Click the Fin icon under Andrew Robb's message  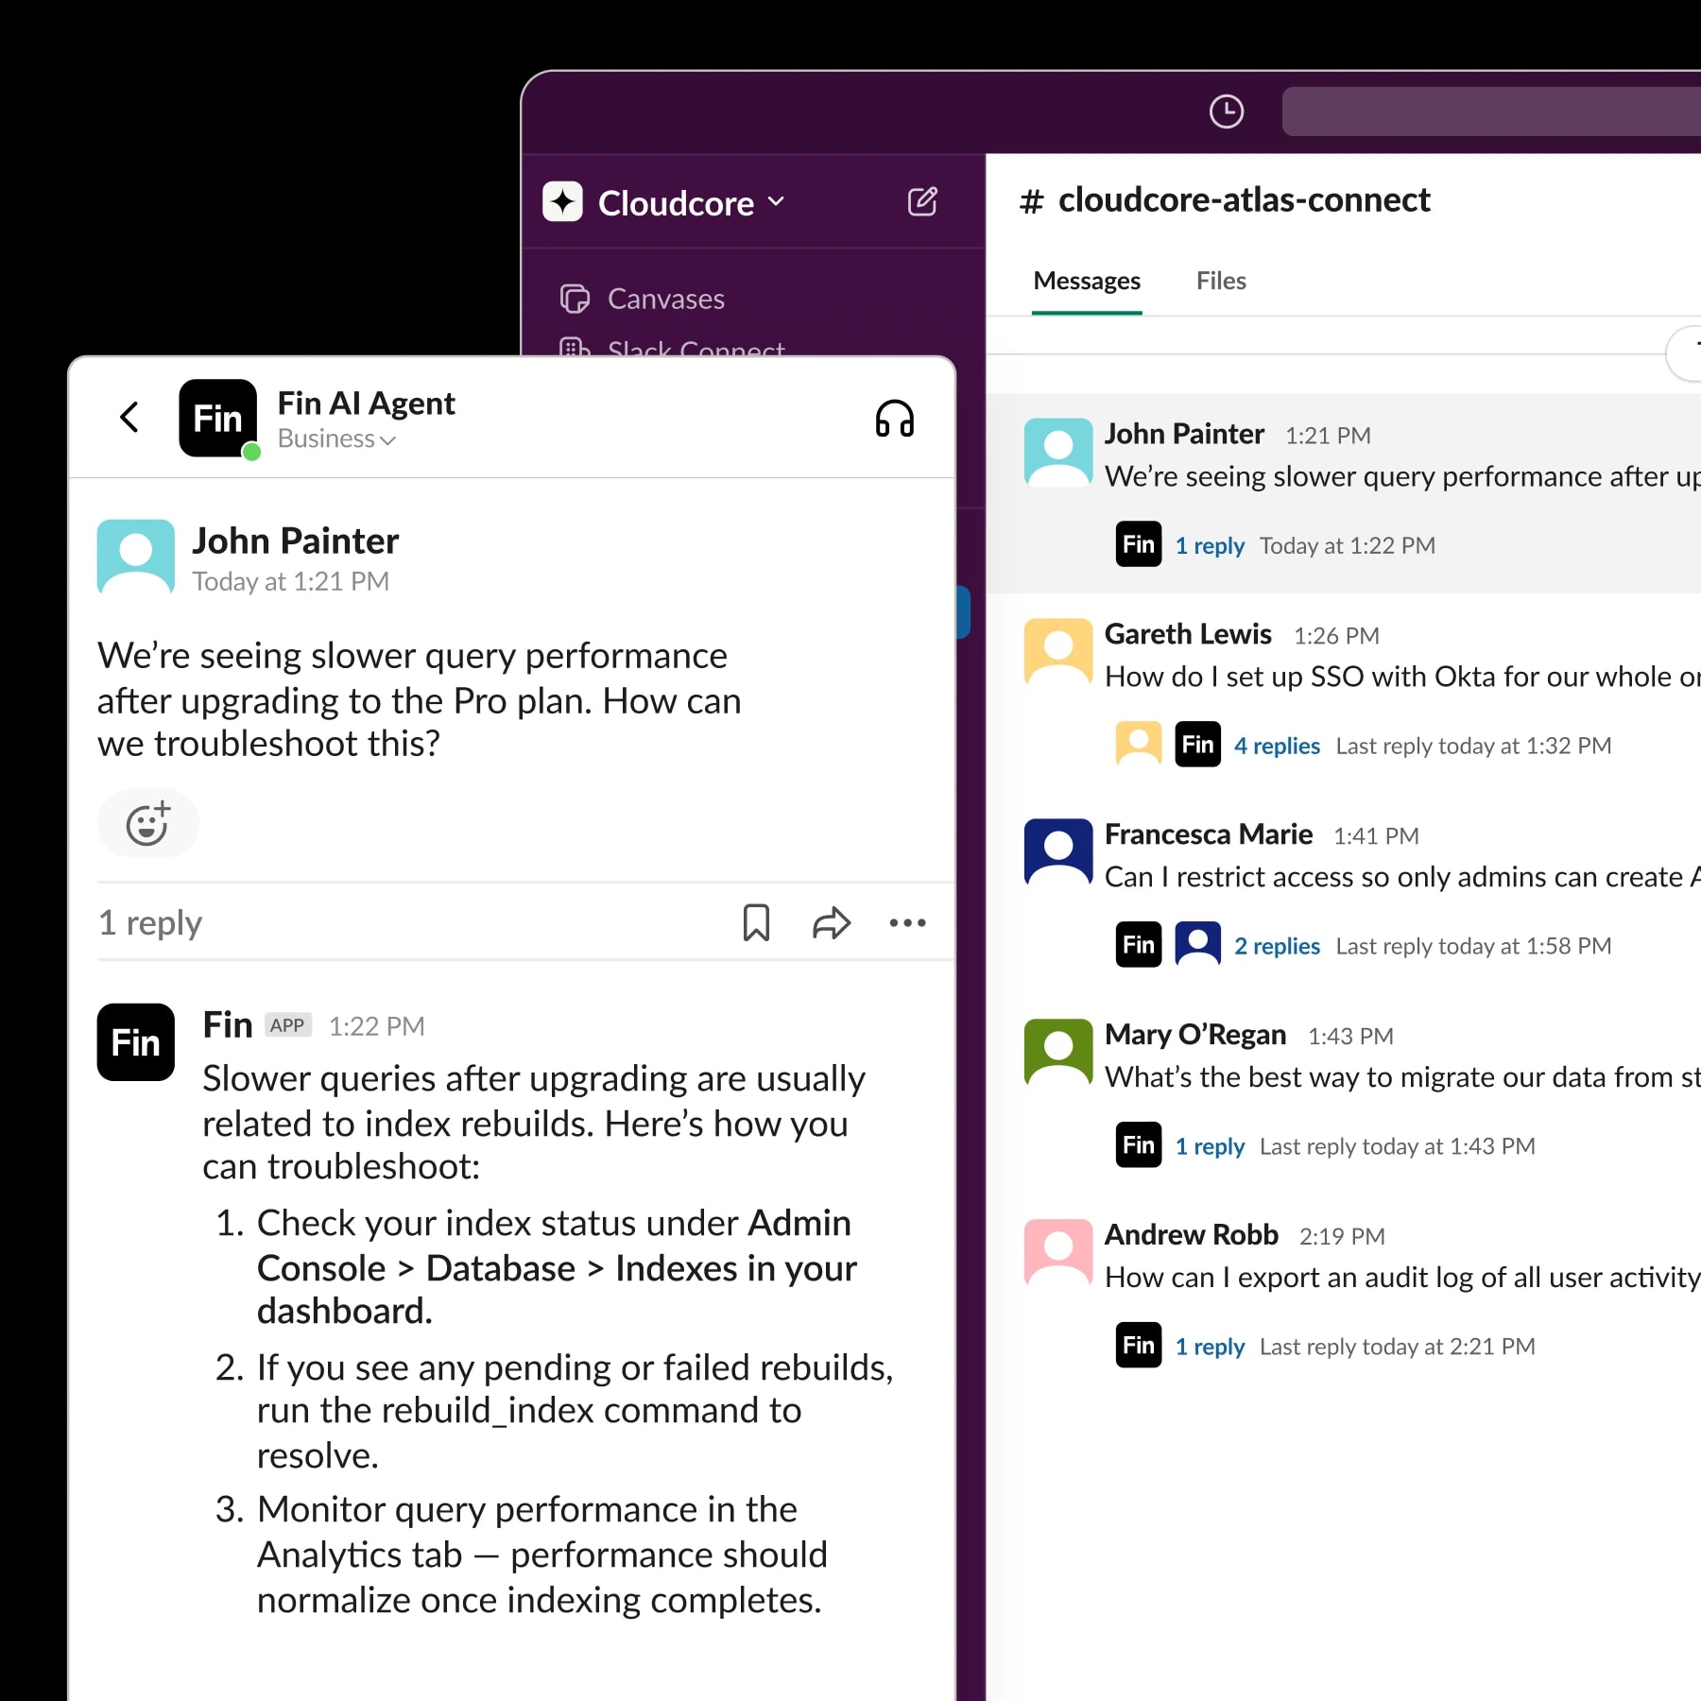pos(1139,1346)
